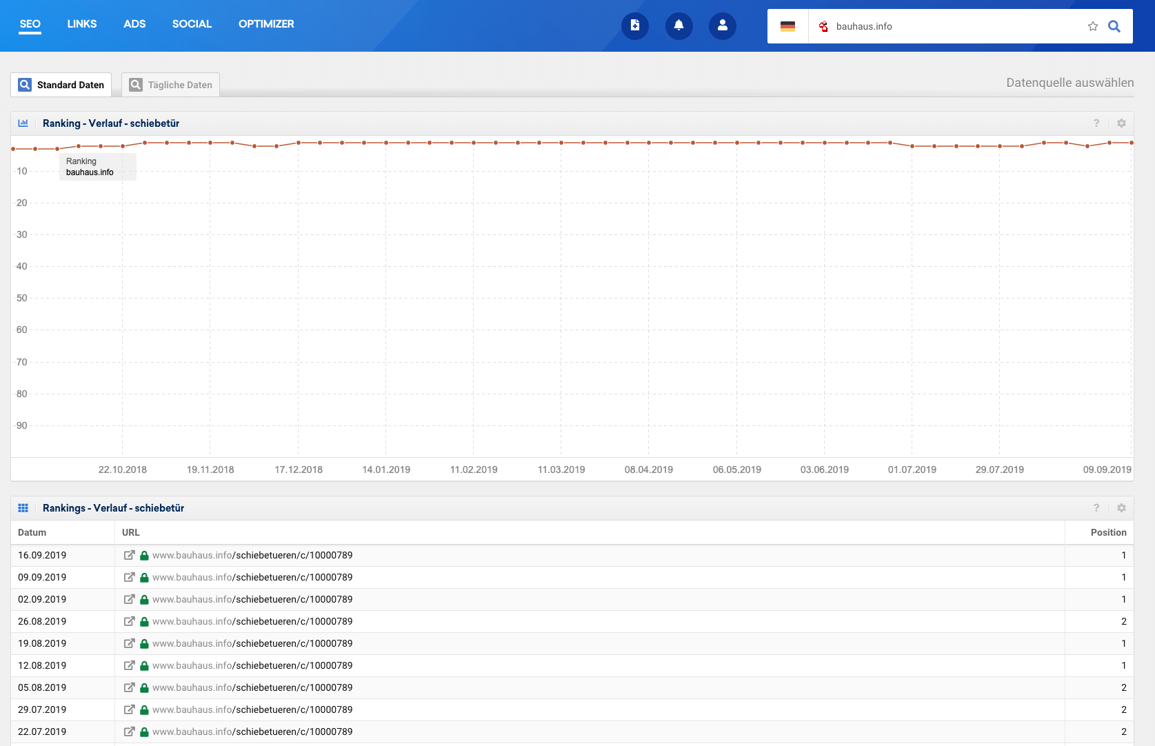The height and width of the screenshot is (746, 1155).
Task: Click Datenquelle auswählen link
Action: pyautogui.click(x=1069, y=83)
